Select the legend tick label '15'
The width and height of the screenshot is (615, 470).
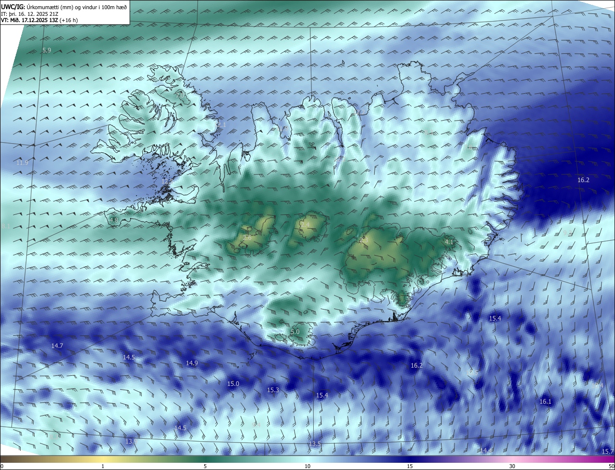pos(410,466)
